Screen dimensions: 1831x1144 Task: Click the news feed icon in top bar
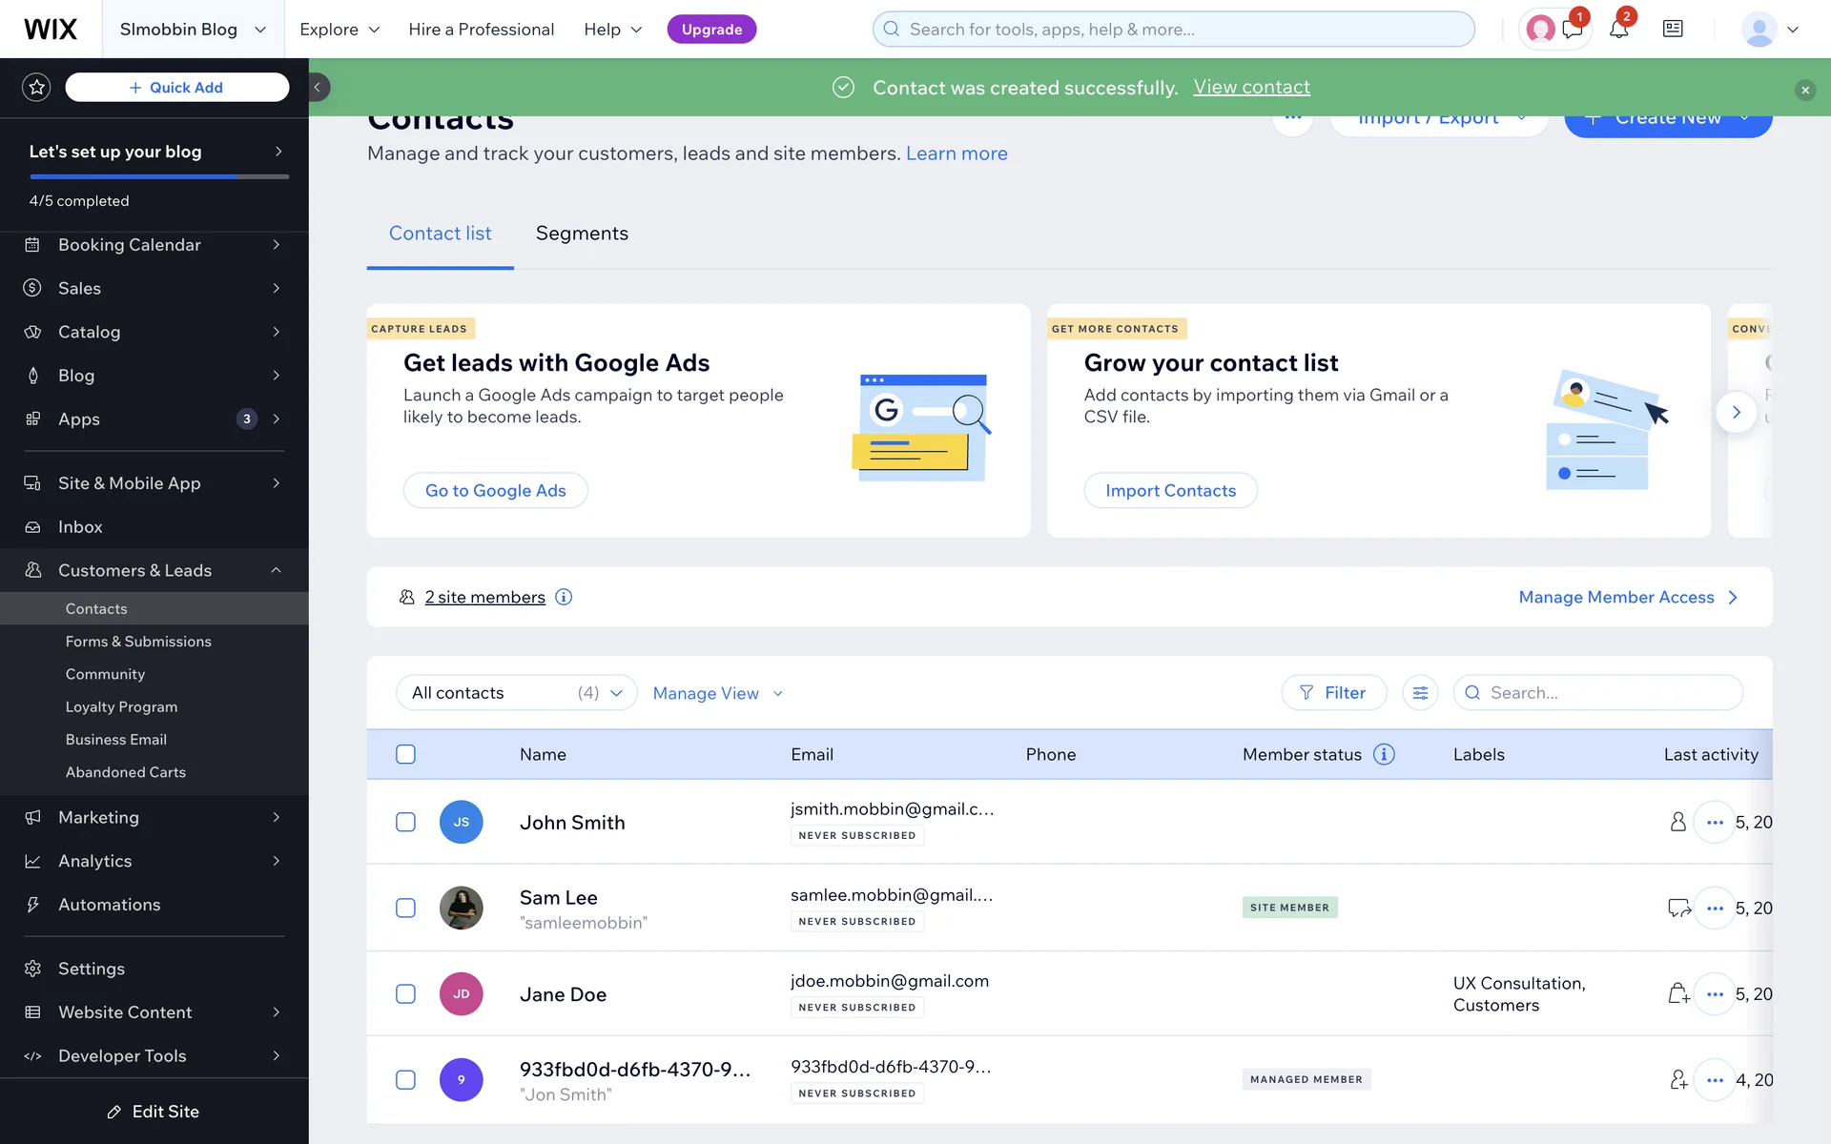tap(1673, 30)
